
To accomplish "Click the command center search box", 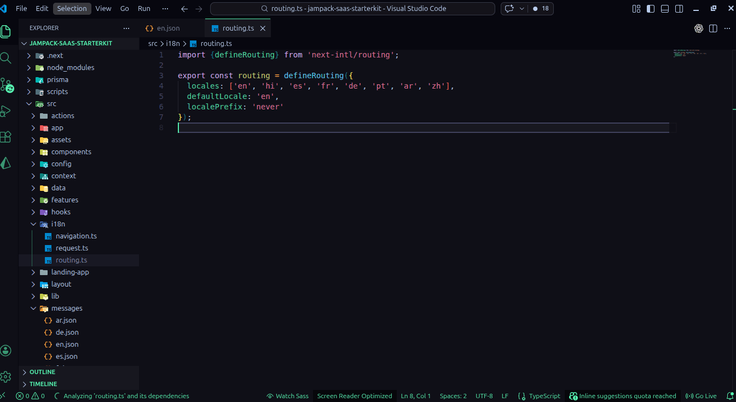I will coord(352,9).
